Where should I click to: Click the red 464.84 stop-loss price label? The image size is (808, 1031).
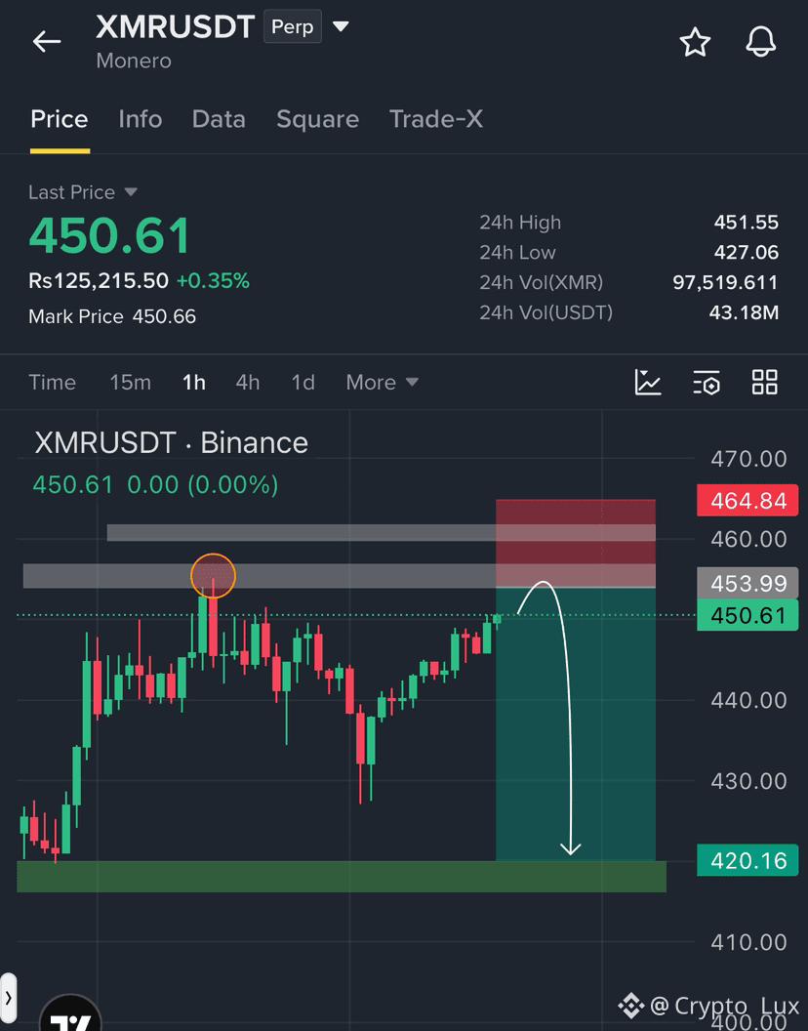tap(747, 501)
